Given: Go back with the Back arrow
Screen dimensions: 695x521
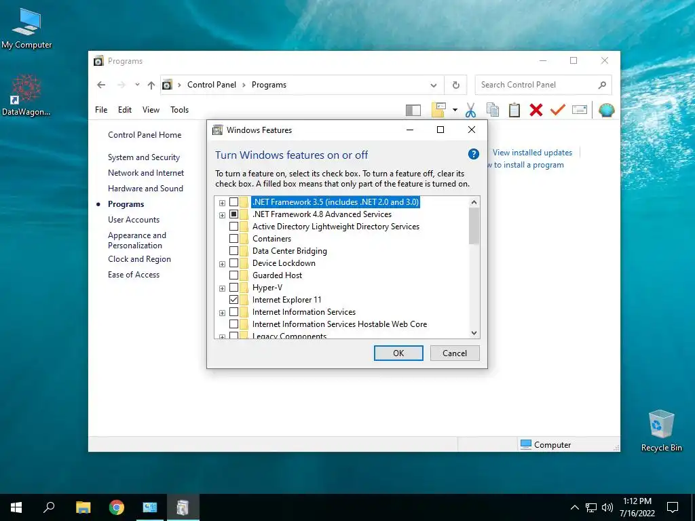Looking at the screenshot, I should coord(101,85).
